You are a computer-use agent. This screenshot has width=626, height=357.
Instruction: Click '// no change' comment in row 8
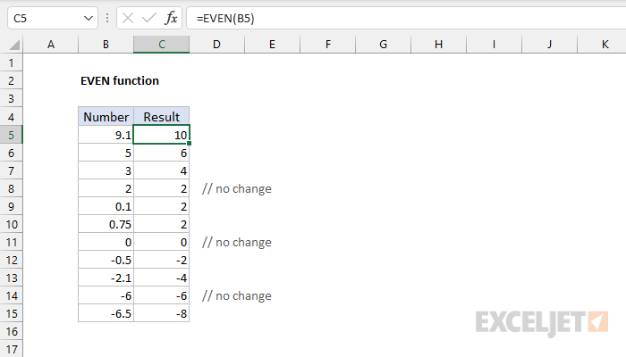(x=237, y=188)
